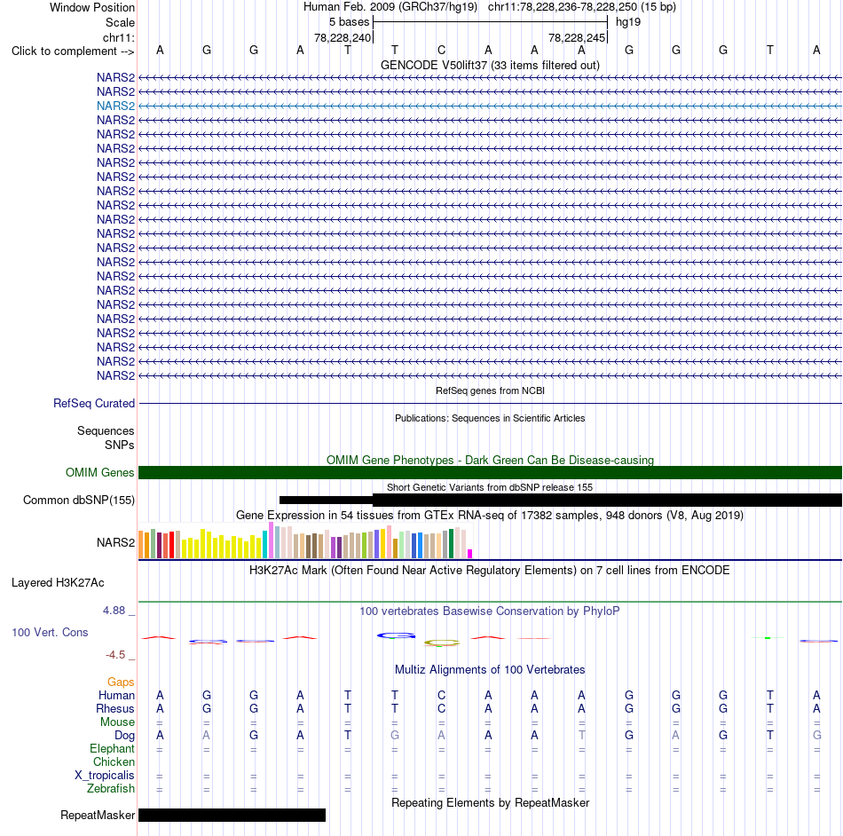Click the 'Human Feb. 2009 (GRCh37/hg19)' heading

click(390, 7)
